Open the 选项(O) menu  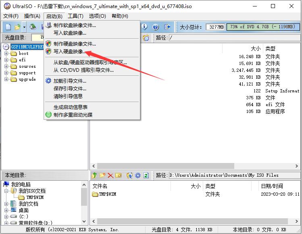coord(98,16)
